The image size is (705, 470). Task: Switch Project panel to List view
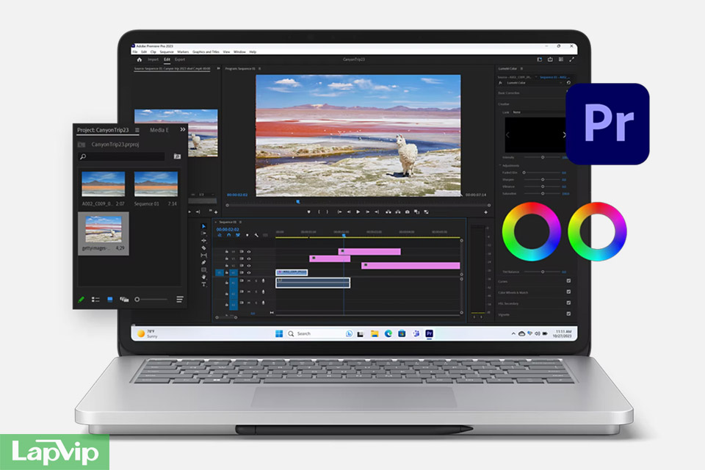[x=95, y=300]
